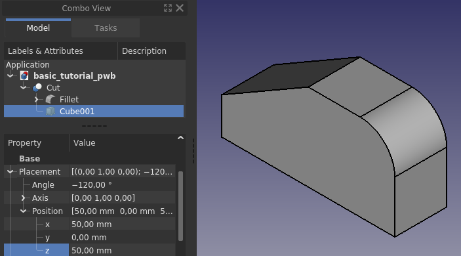
Task: Close the Combo View panel
Action: (180, 8)
